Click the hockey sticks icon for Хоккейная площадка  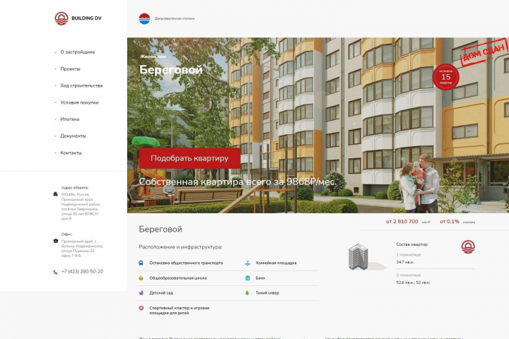coord(247,263)
